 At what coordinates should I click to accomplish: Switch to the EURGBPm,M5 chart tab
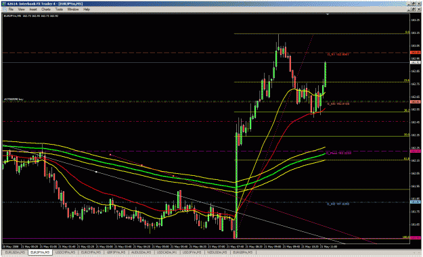[x=242, y=252]
